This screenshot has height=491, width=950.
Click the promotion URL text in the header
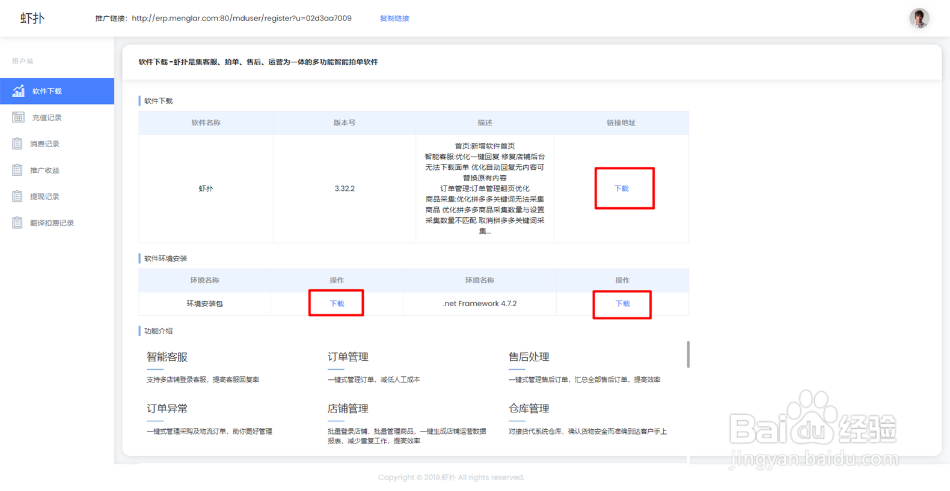242,19
